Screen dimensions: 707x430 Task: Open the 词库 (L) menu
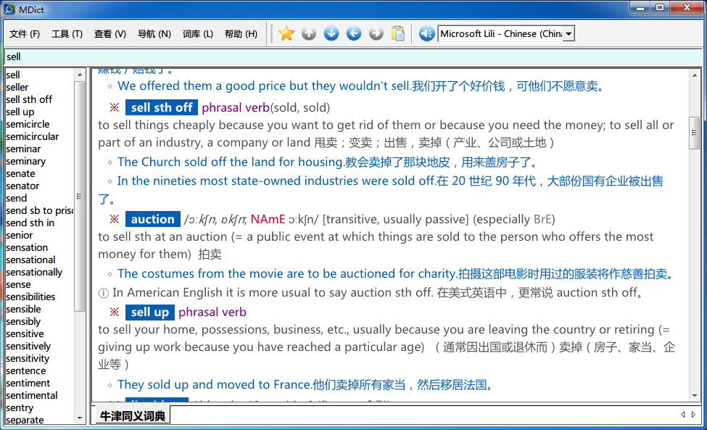point(198,34)
